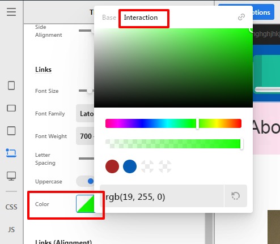
Task: Select the mobile portrait device icon
Action: (11, 85)
